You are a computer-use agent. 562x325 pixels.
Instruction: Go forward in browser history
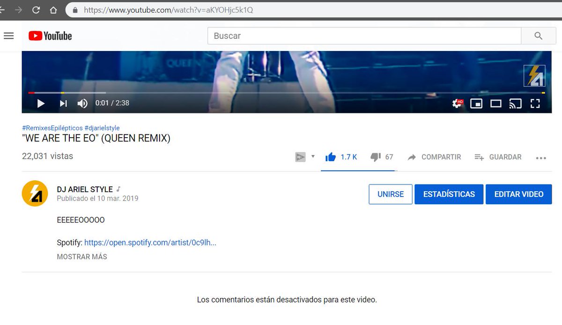pyautogui.click(x=19, y=10)
